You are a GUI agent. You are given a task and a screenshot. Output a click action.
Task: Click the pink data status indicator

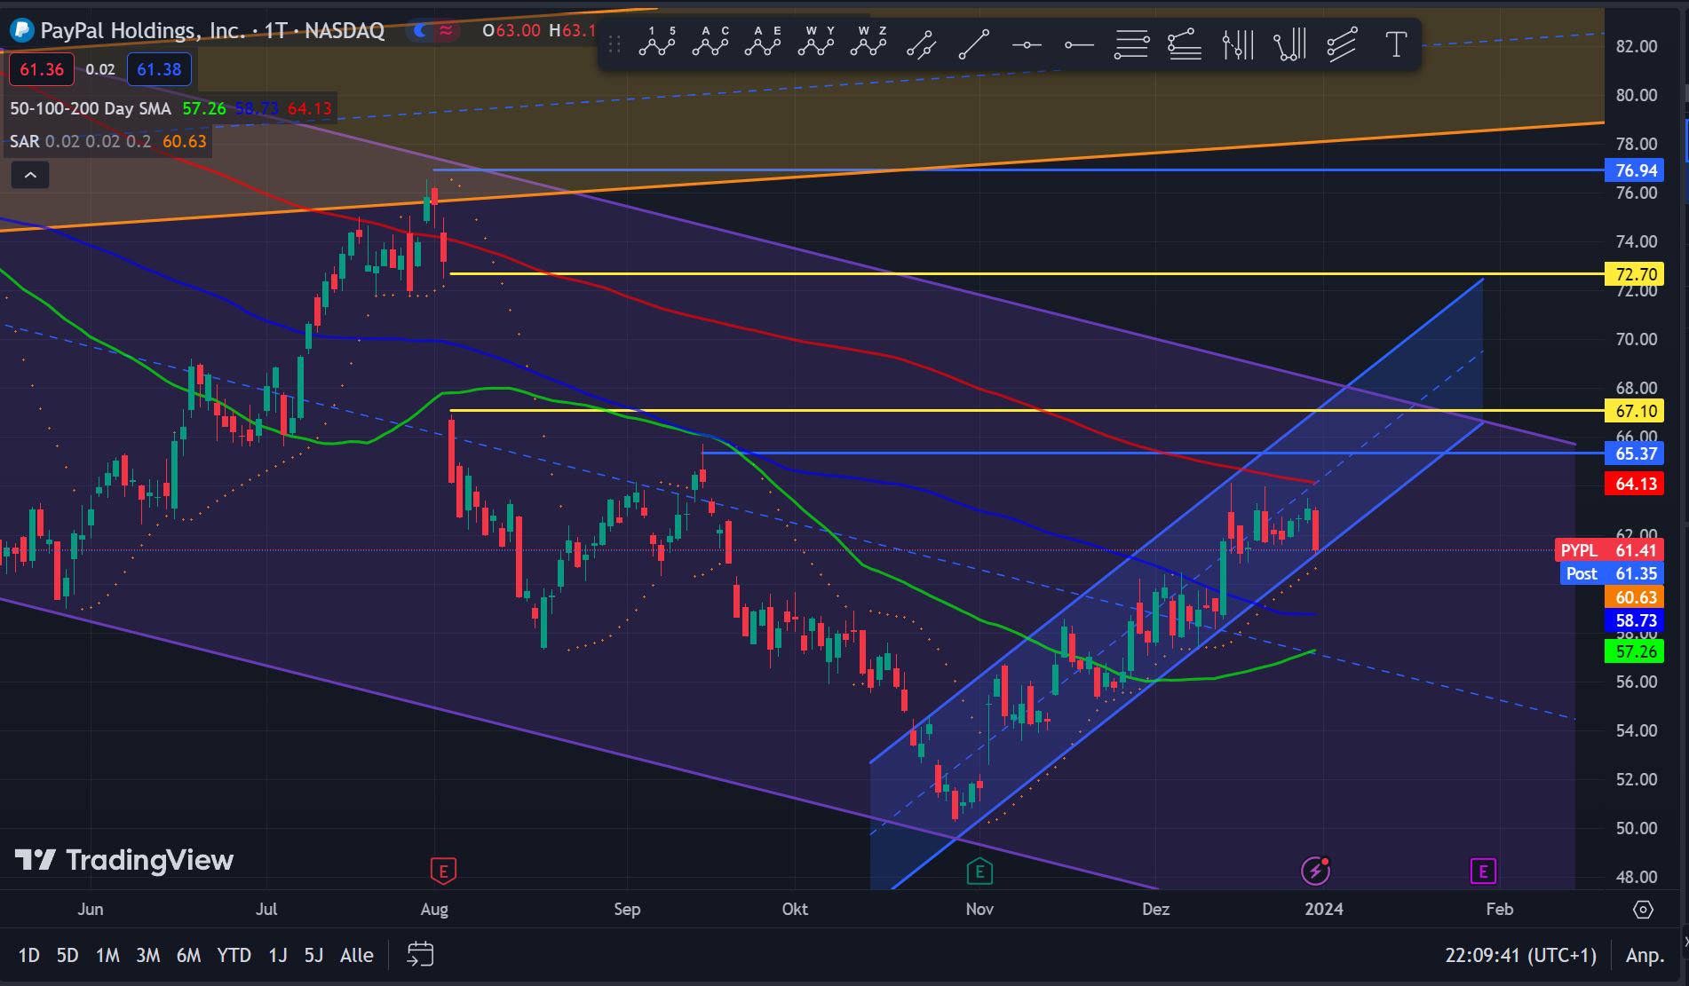point(446,31)
